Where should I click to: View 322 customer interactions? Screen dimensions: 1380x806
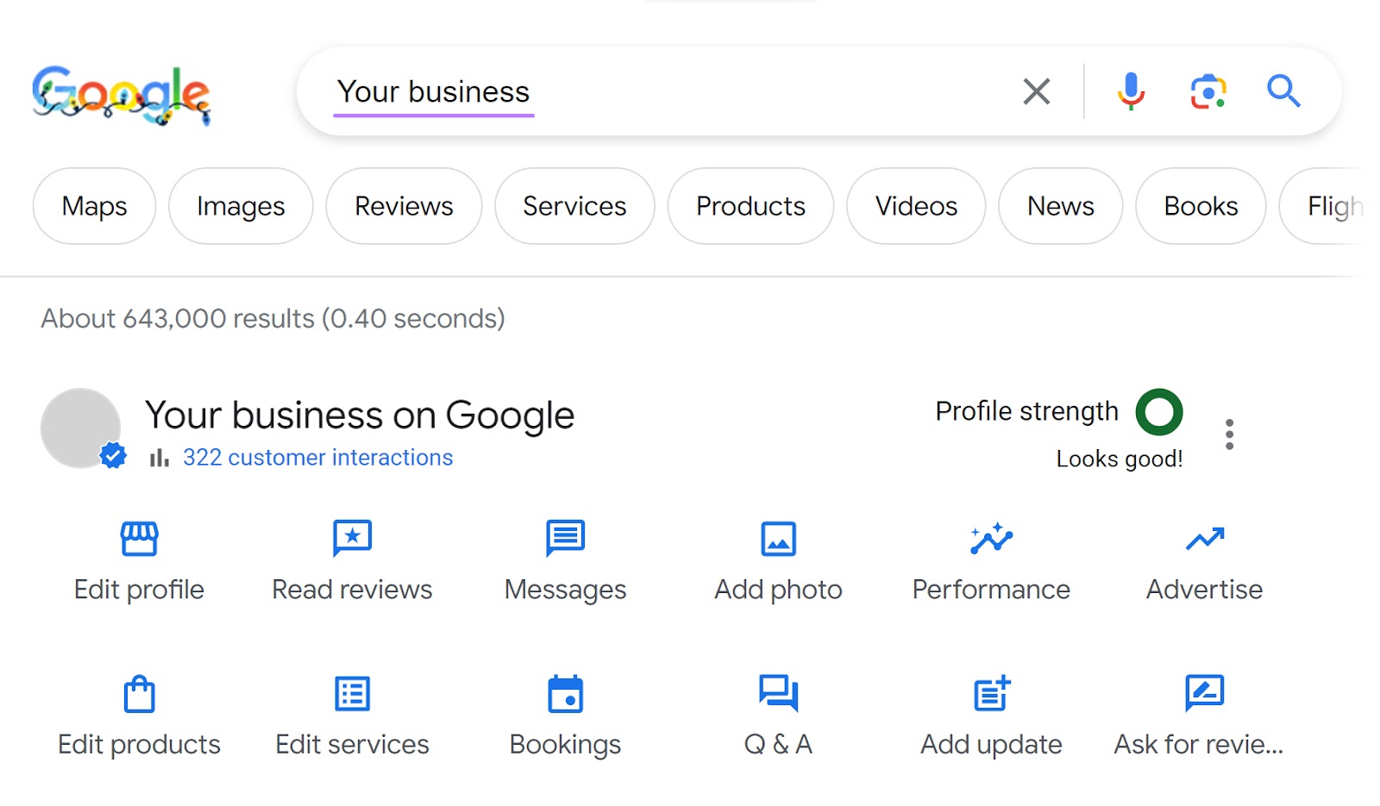[x=317, y=458]
